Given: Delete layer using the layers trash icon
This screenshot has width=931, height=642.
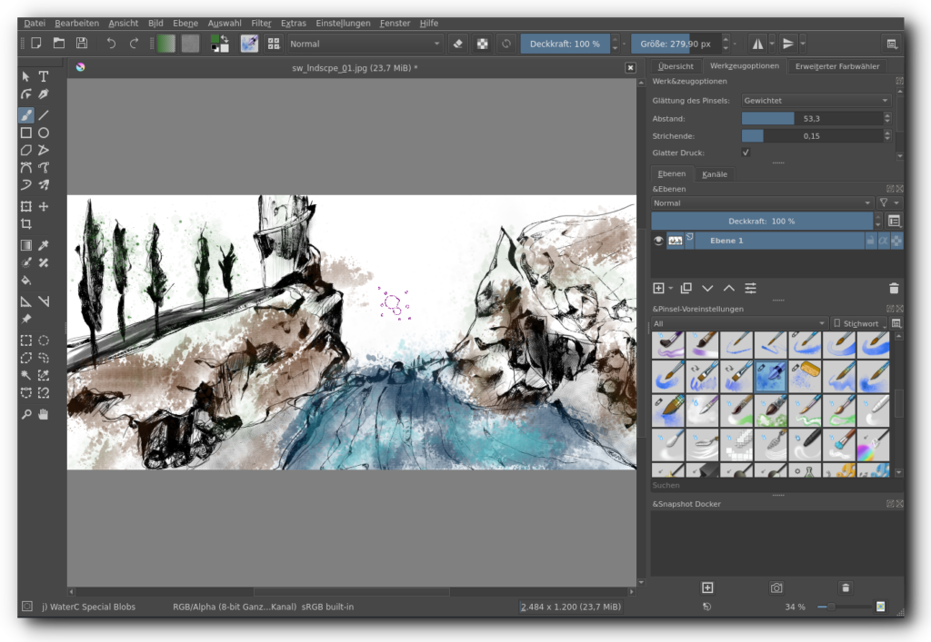Looking at the screenshot, I should [x=893, y=288].
